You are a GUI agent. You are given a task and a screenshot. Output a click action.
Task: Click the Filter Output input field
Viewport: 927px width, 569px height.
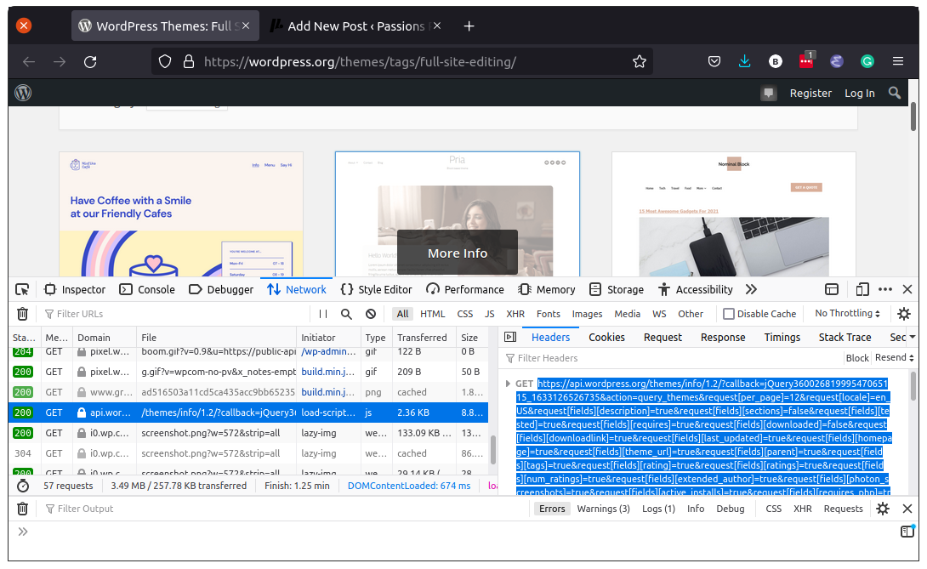[x=284, y=509]
